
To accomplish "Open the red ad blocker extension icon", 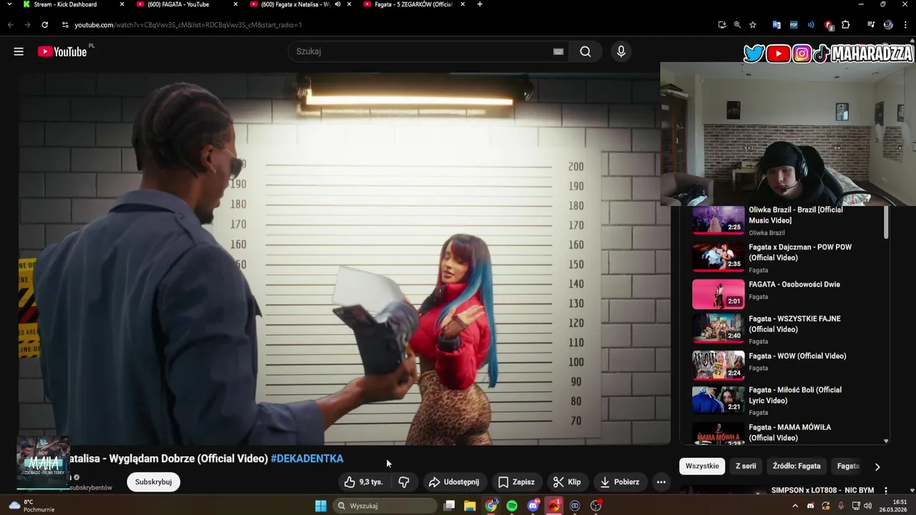I will [829, 25].
